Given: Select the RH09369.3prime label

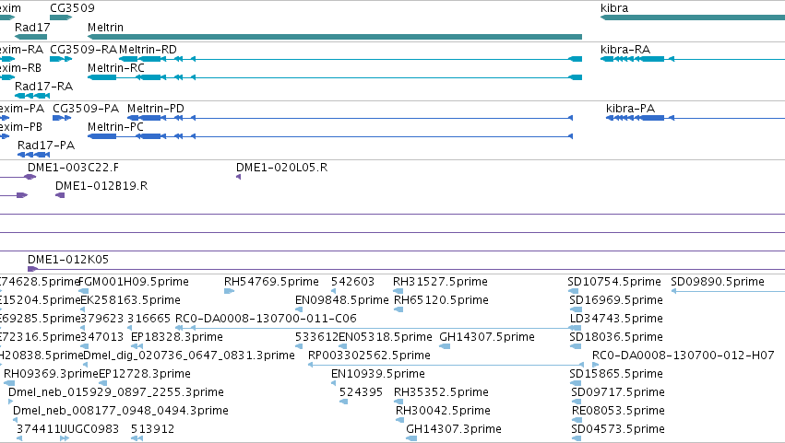Looking at the screenshot, I should coord(51,374).
